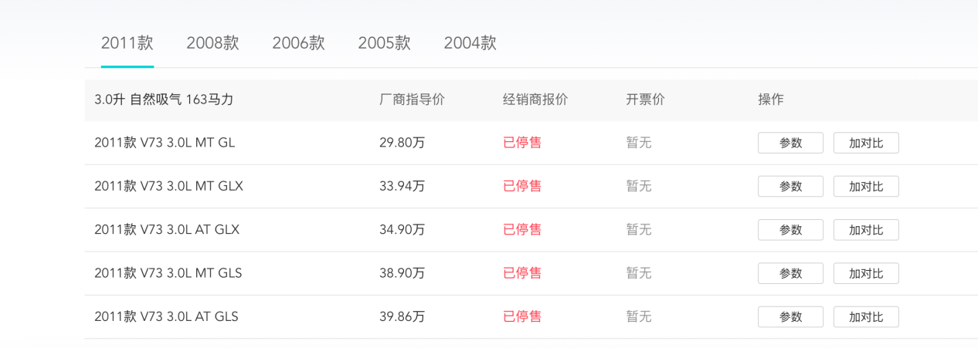Click the 3.0升 自然吸气 163马力 group header
The width and height of the screenshot is (978, 348).
[164, 100]
